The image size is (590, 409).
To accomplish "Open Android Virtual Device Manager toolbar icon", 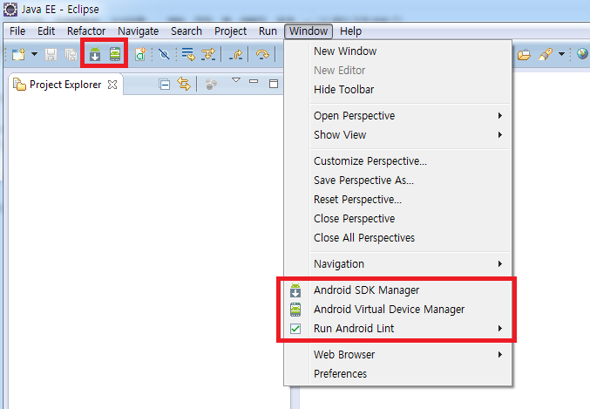I will [x=115, y=54].
